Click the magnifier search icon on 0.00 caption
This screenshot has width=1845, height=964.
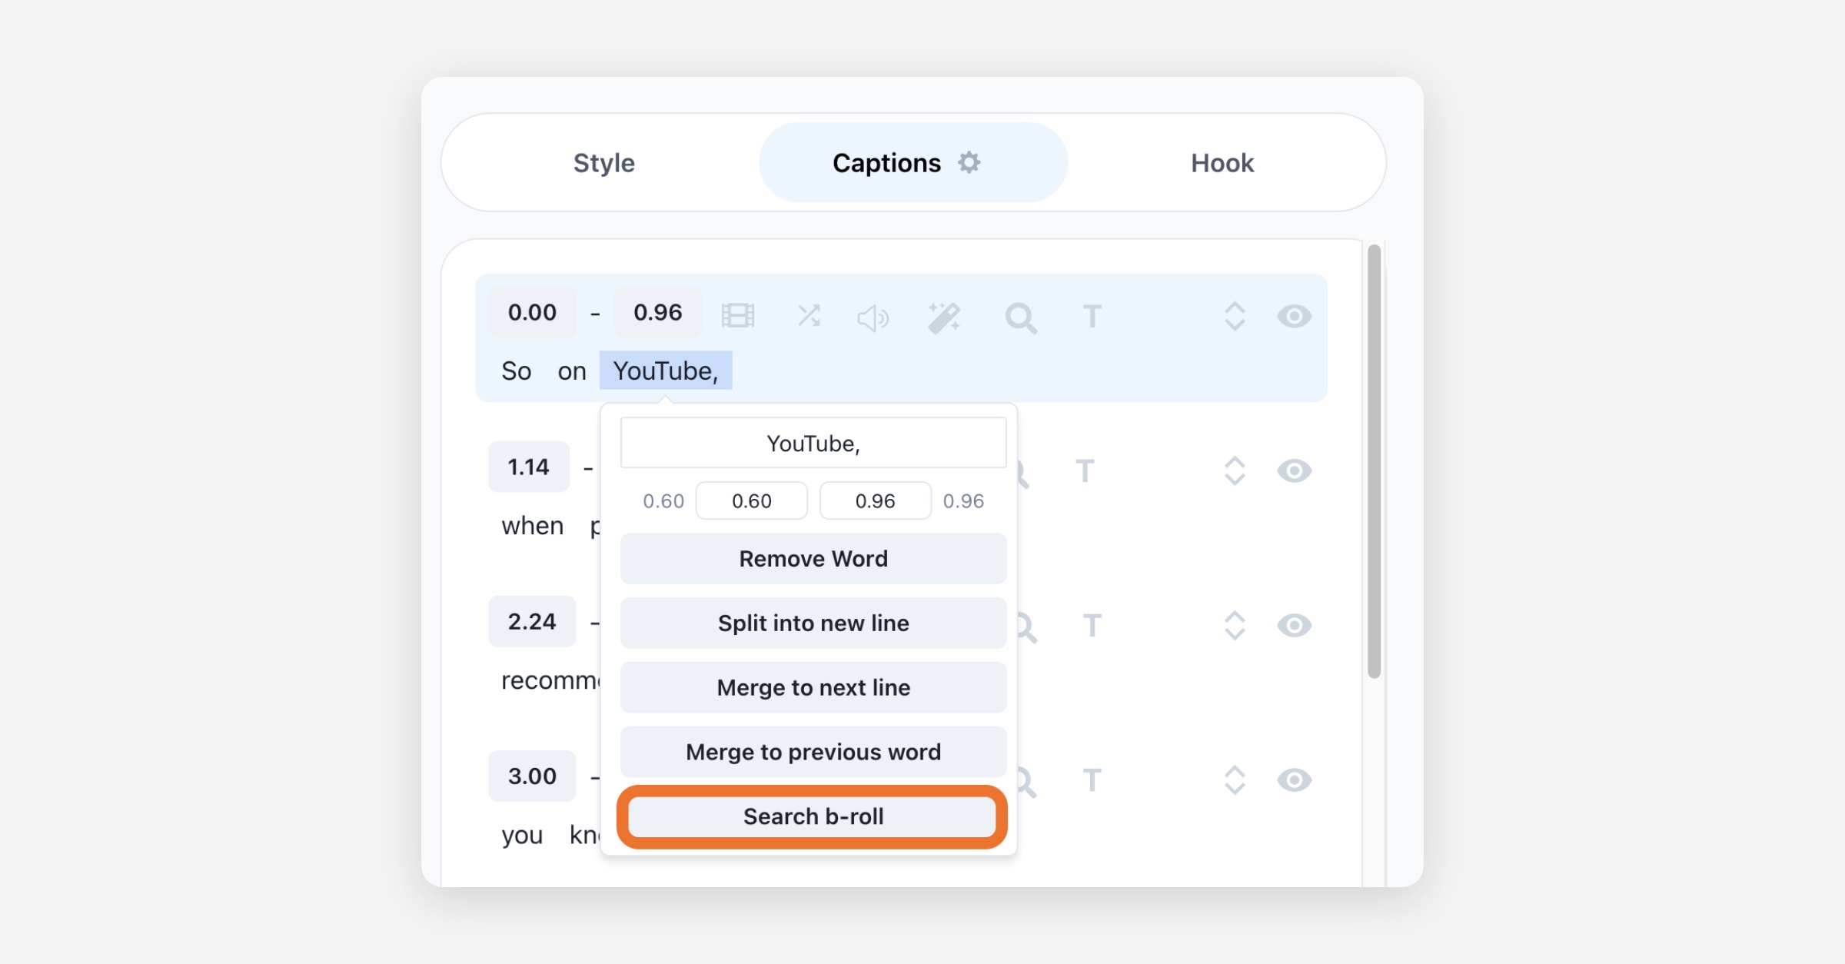tap(1020, 317)
